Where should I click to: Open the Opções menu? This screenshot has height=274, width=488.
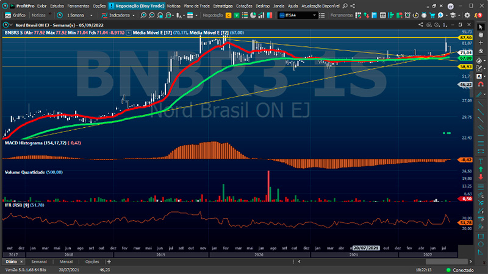tap(99, 6)
